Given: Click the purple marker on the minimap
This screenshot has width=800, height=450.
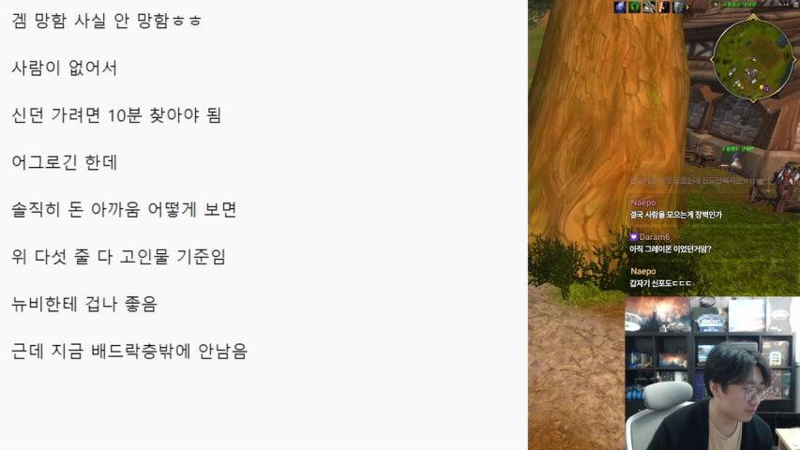Looking at the screenshot, I should point(767,89).
